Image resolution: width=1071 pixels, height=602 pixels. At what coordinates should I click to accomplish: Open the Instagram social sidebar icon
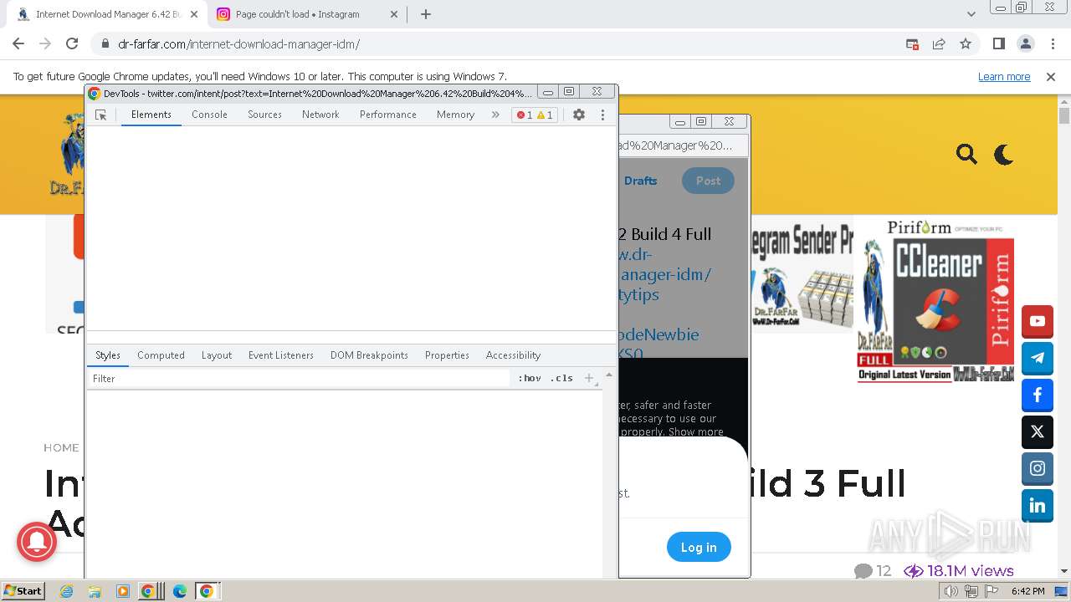tap(1038, 468)
